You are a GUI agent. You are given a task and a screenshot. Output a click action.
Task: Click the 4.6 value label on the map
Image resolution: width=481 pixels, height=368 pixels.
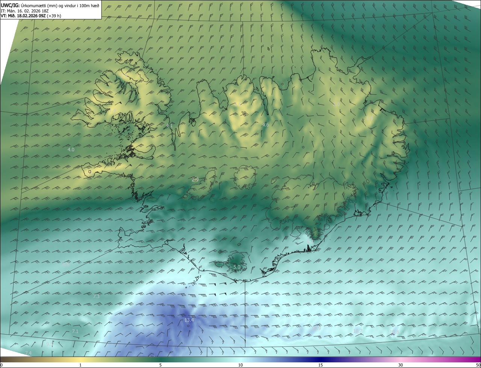(x=265, y=125)
